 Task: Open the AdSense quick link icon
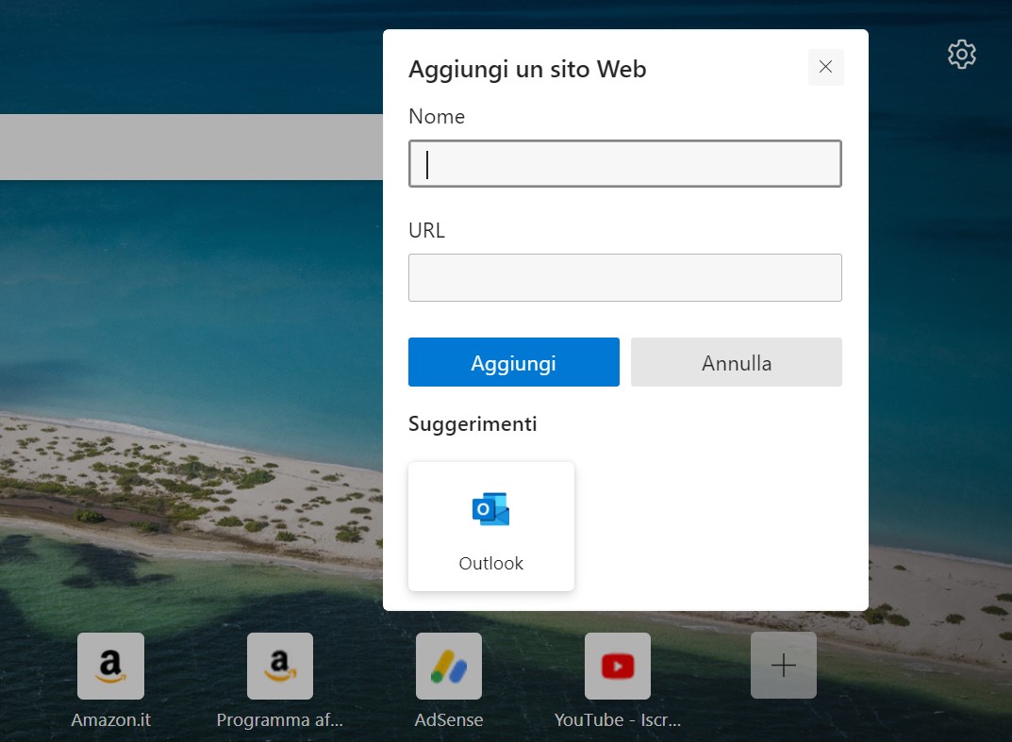[449, 666]
